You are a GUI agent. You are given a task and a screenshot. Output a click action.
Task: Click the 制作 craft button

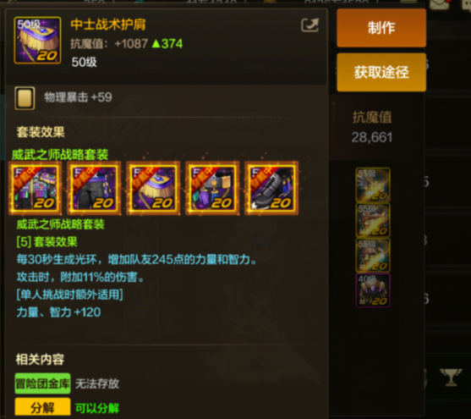381,28
